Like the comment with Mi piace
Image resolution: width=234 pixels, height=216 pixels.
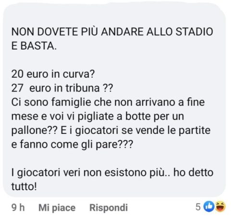click(57, 208)
